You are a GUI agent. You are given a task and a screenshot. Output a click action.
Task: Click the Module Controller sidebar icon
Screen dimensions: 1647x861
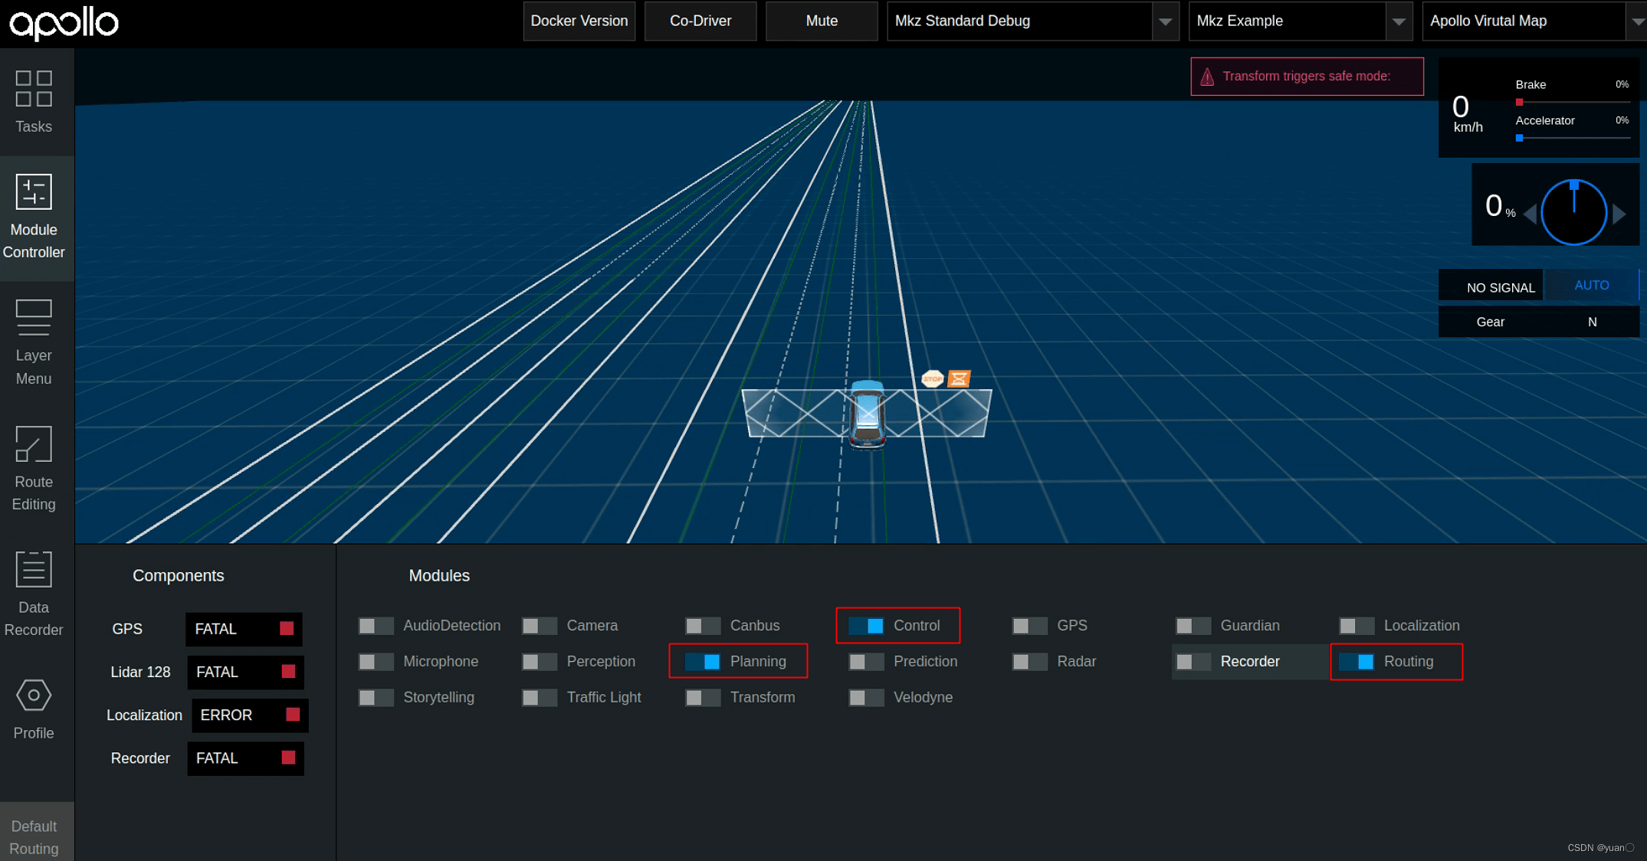tap(34, 192)
